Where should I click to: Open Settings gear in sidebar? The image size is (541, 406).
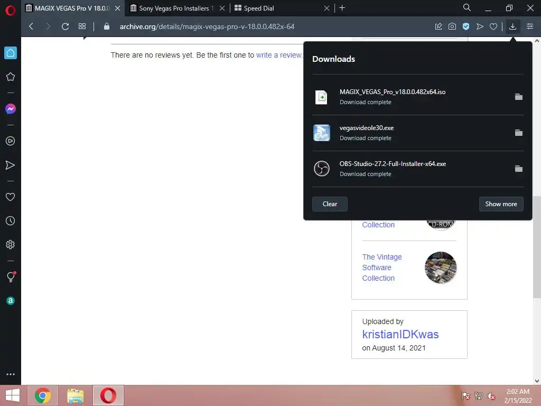(x=11, y=244)
